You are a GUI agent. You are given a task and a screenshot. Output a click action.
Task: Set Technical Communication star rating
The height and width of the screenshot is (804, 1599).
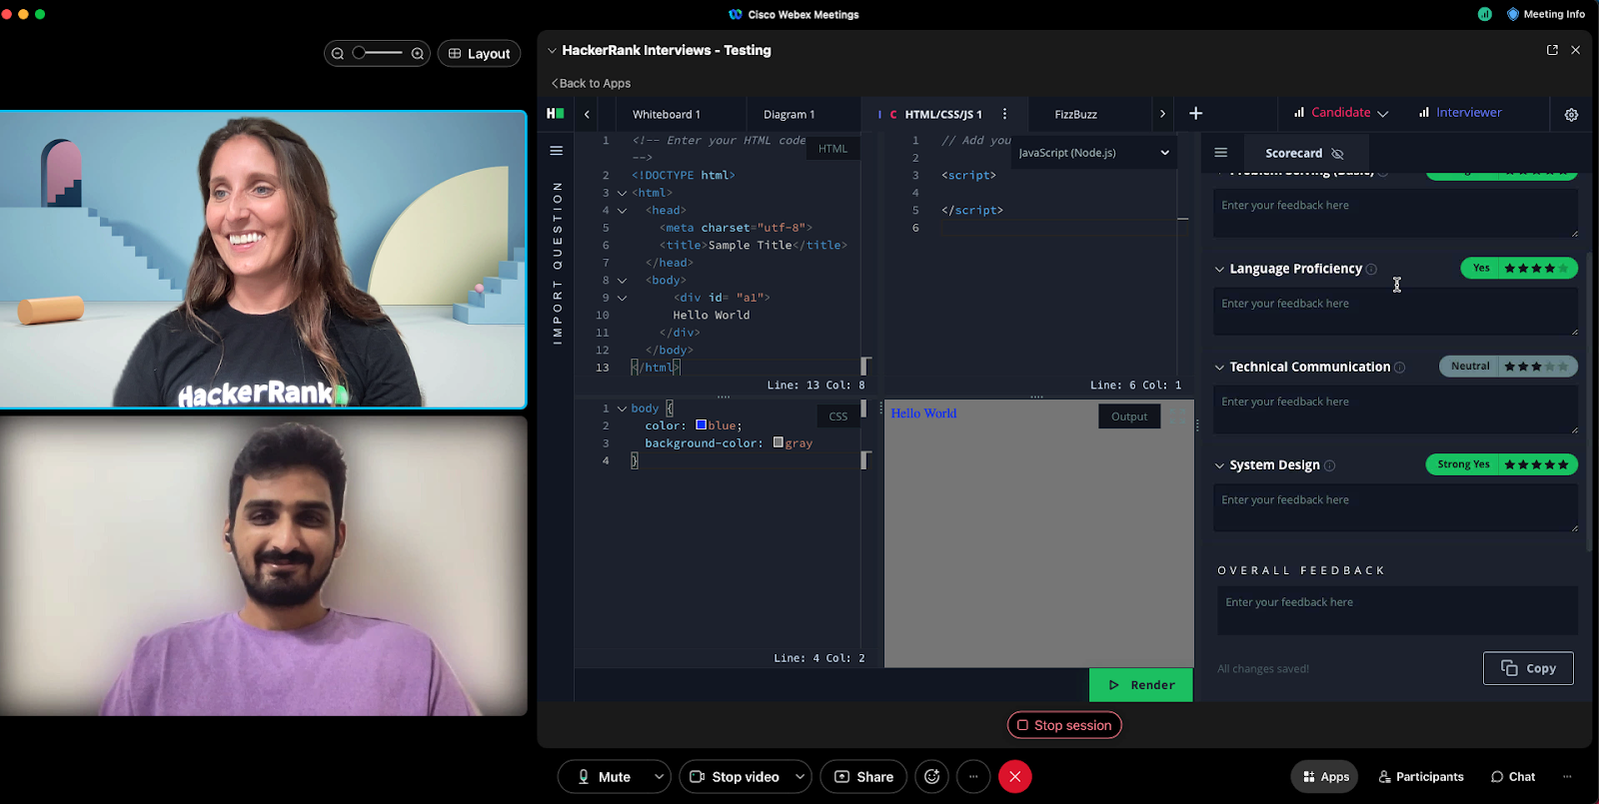tap(1536, 367)
